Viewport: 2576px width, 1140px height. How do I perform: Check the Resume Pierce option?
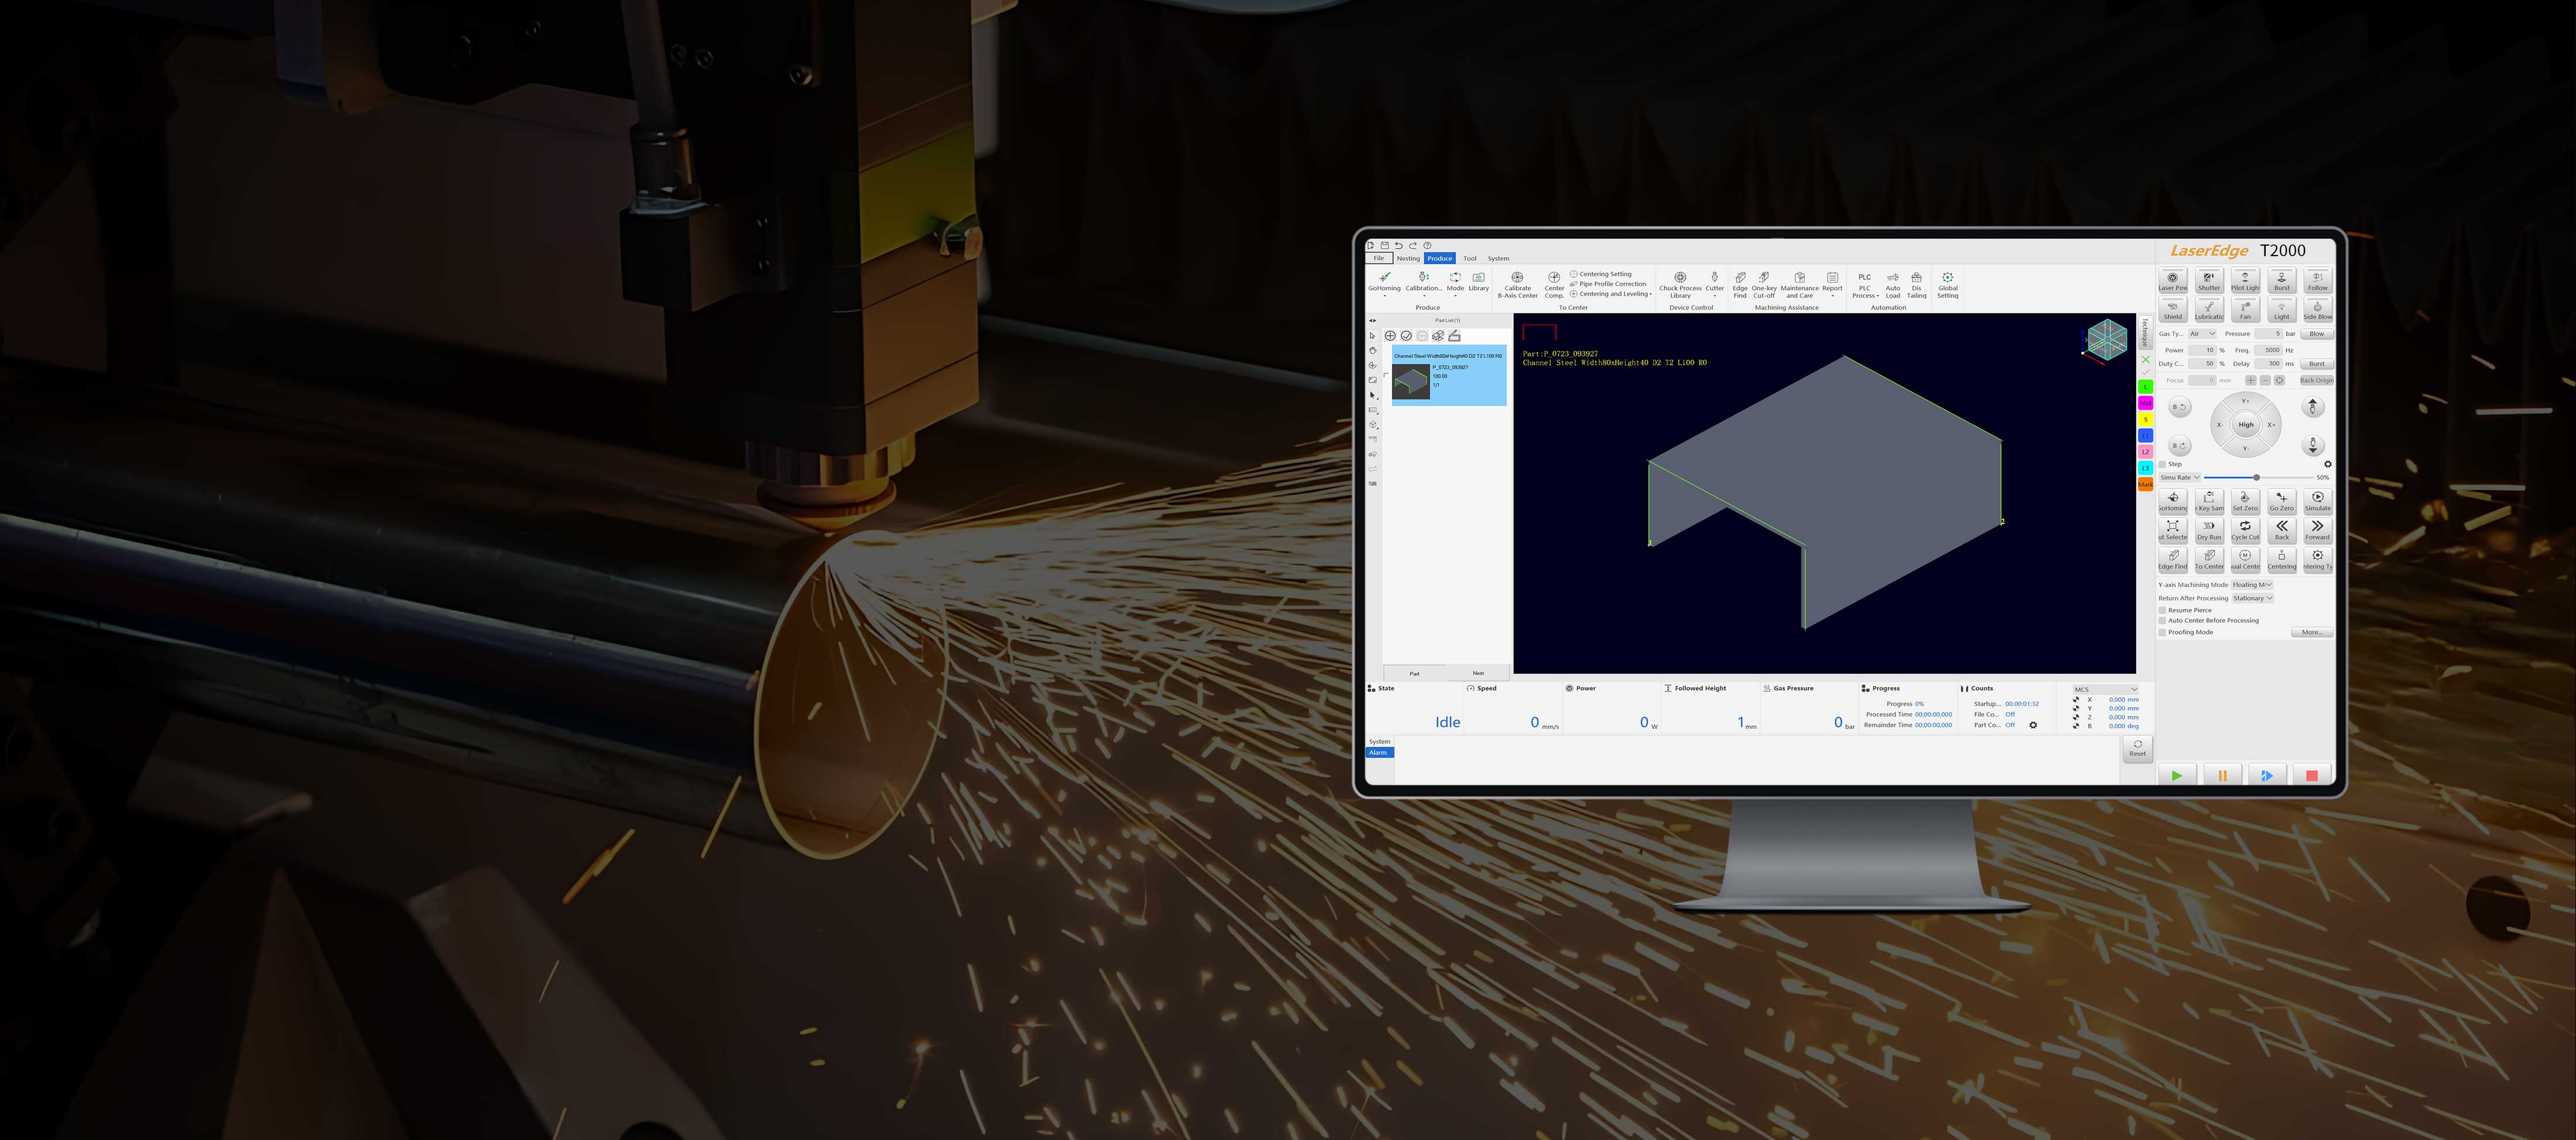pos(2163,611)
